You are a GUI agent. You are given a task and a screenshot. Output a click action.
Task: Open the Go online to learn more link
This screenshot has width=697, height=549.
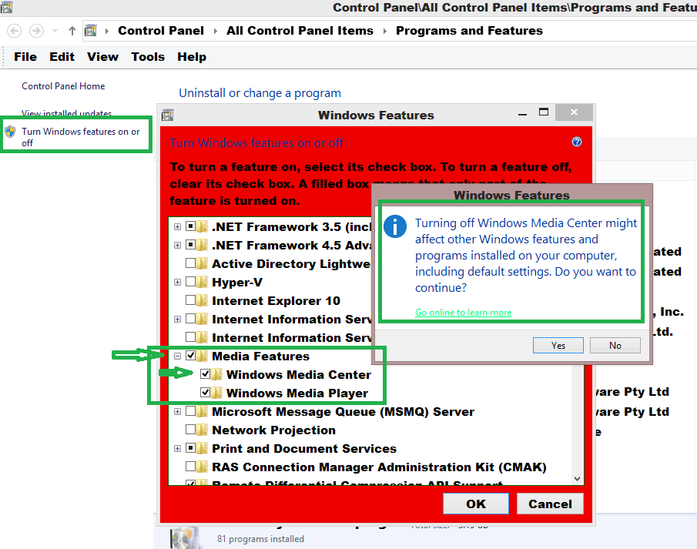click(463, 313)
